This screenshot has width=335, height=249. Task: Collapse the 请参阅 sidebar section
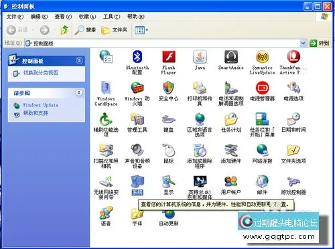click(x=79, y=92)
